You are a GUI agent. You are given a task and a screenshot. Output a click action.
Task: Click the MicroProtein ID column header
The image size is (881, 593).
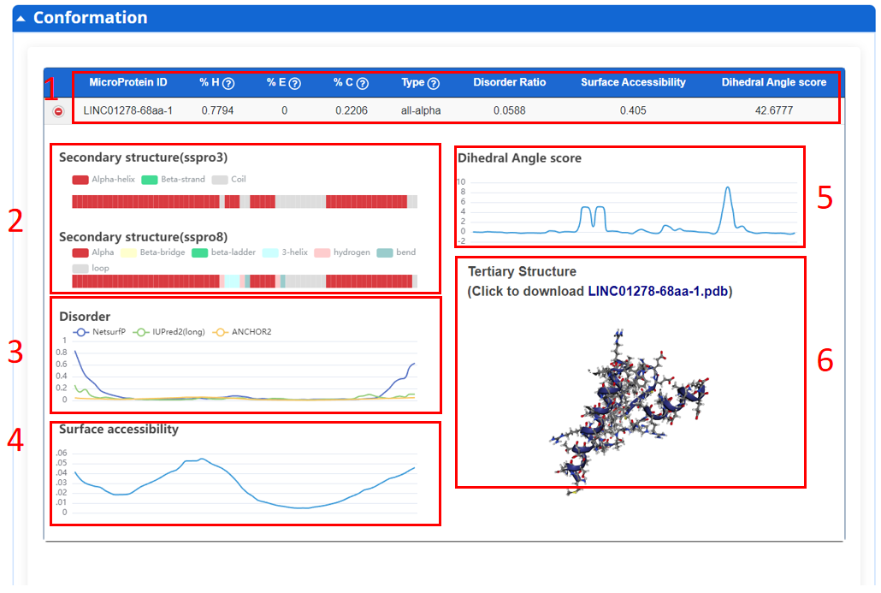[x=128, y=83]
